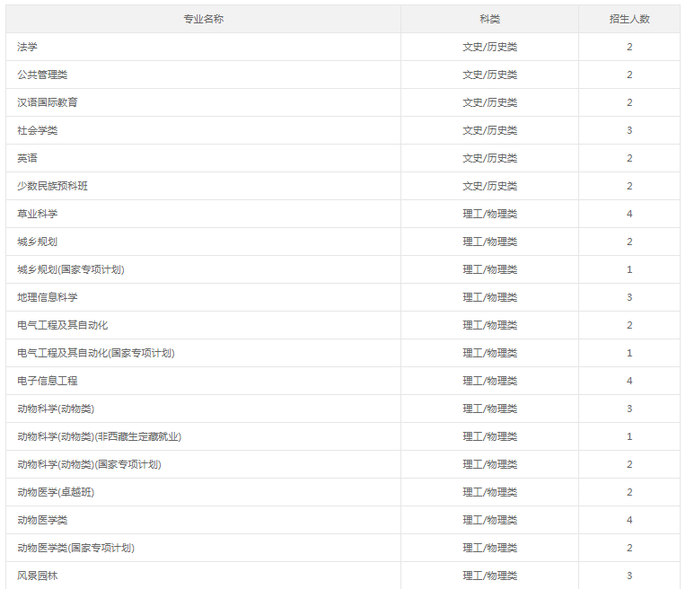Viewport: 686px width, 589px height.
Task: Click enrollment number 1 in 城乡规划(国家专项计划) row
Action: (x=629, y=269)
